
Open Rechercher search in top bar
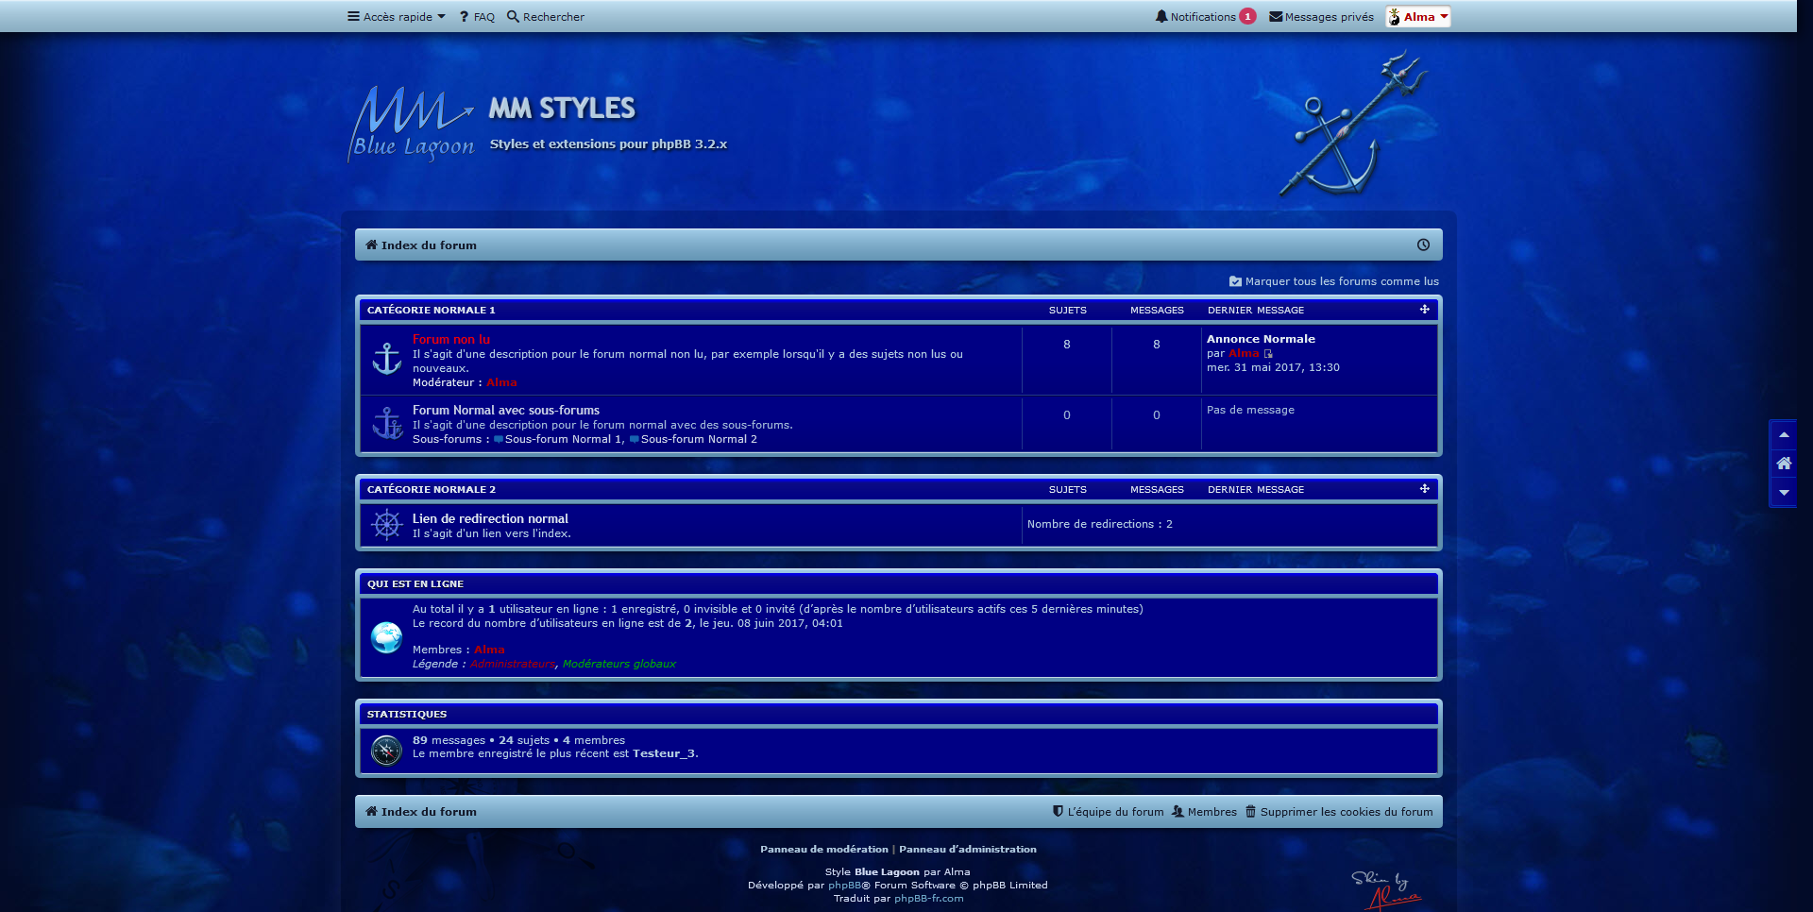(x=546, y=17)
